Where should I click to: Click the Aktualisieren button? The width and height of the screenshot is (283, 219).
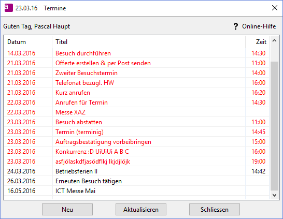[x=141, y=210]
